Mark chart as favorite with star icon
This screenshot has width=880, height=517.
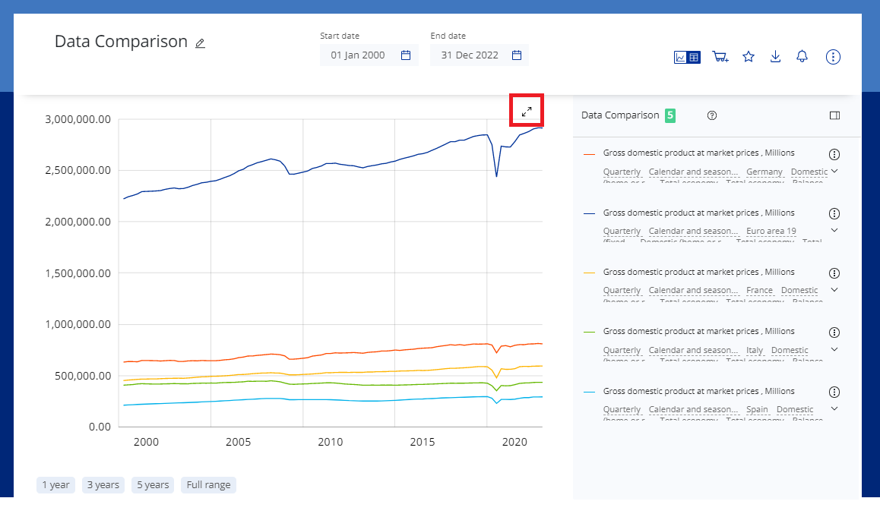(749, 57)
